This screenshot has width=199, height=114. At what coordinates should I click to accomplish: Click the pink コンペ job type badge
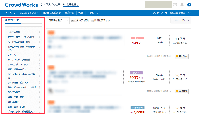(138, 38)
